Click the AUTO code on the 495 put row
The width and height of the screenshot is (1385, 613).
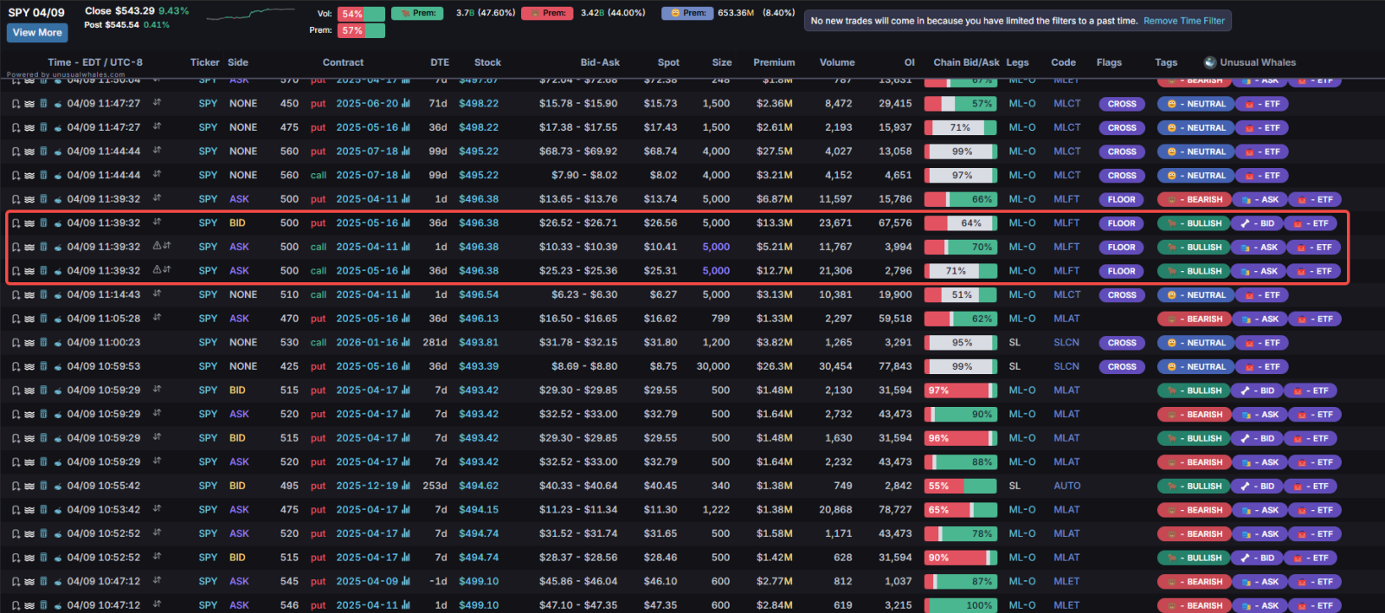tap(1066, 487)
